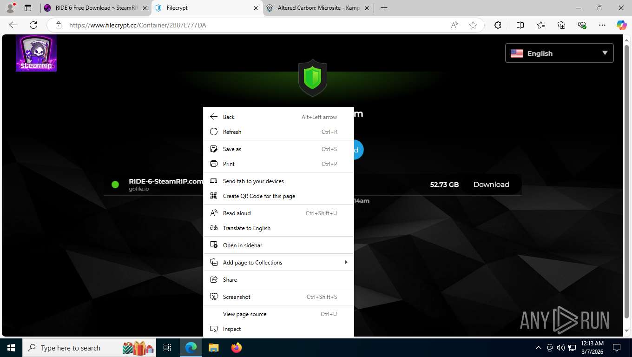Show hidden tray icons chevron
Screen dimensions: 632x357
click(539, 348)
